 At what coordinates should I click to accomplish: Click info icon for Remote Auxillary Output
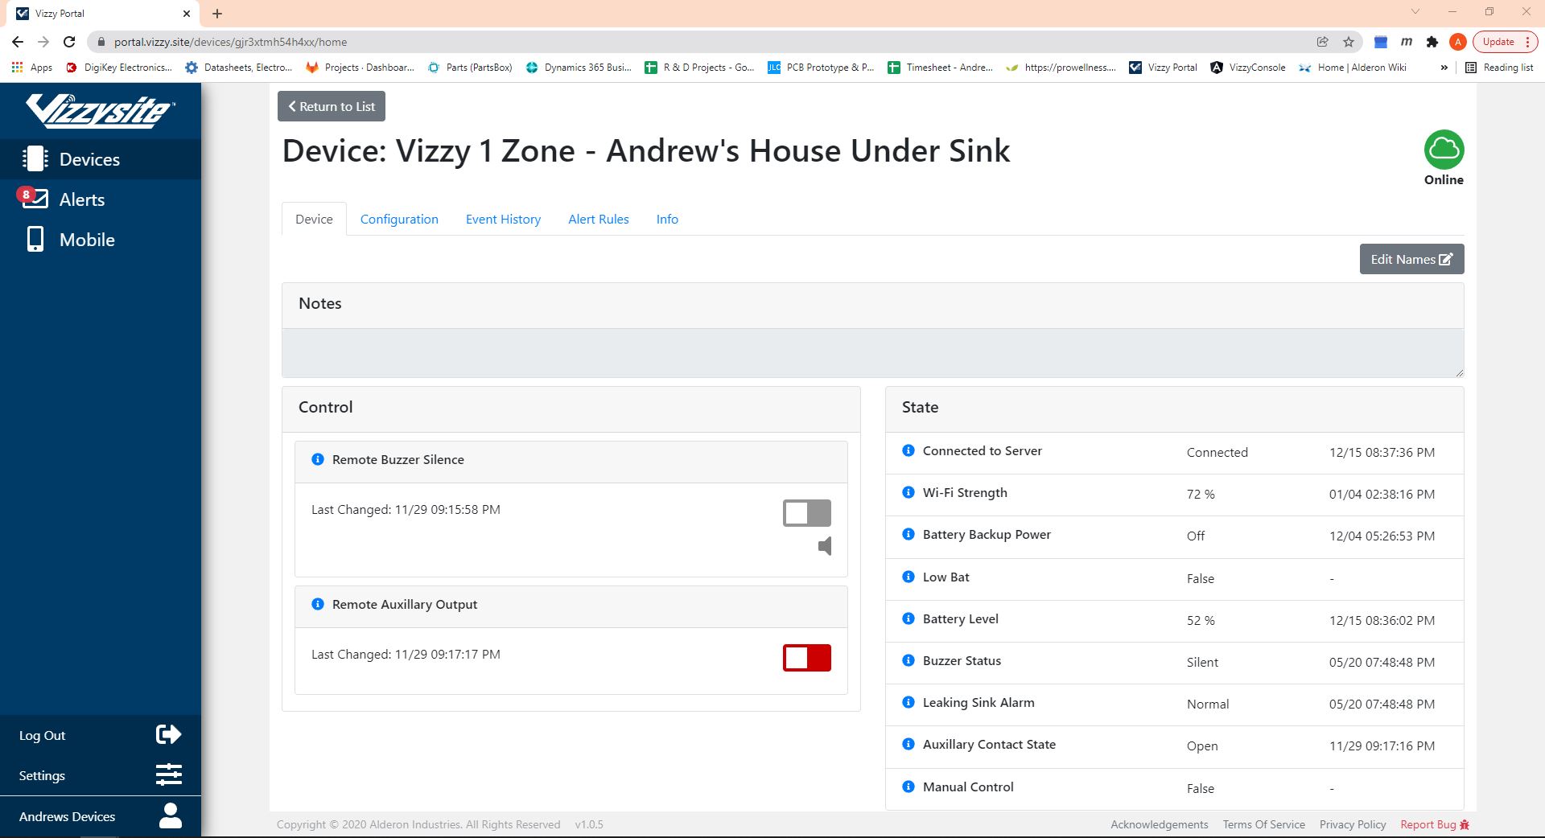(318, 604)
